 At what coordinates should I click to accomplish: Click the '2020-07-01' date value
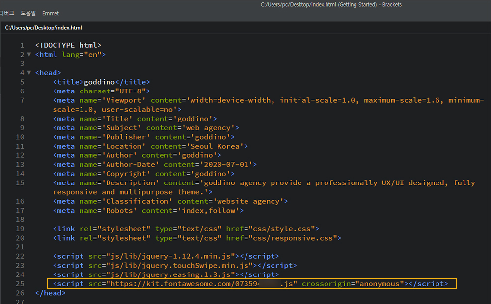point(226,164)
